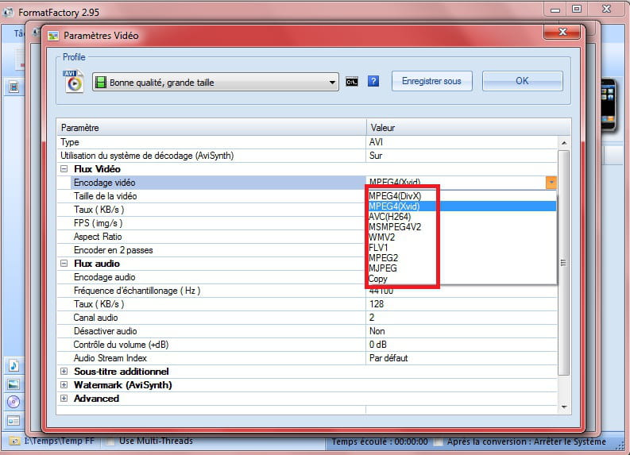The width and height of the screenshot is (630, 455).
Task: Click the phone device thumbnail in main window
Action: point(608,105)
